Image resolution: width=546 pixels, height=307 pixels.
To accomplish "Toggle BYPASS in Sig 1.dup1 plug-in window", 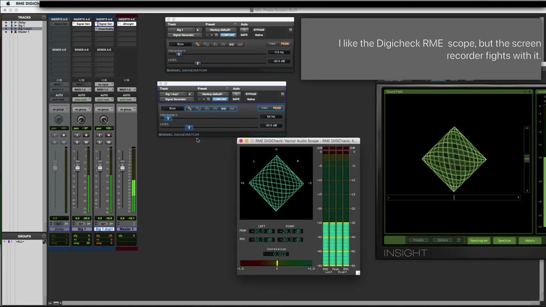I will point(251,94).
